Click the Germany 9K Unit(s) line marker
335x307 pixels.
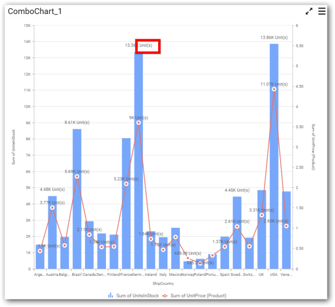pyautogui.click(x=138, y=122)
